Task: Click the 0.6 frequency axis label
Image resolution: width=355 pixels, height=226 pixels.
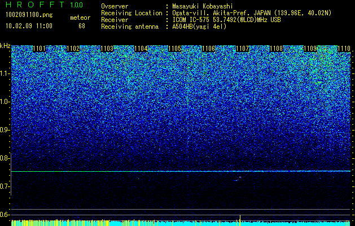Action: [x=5, y=215]
